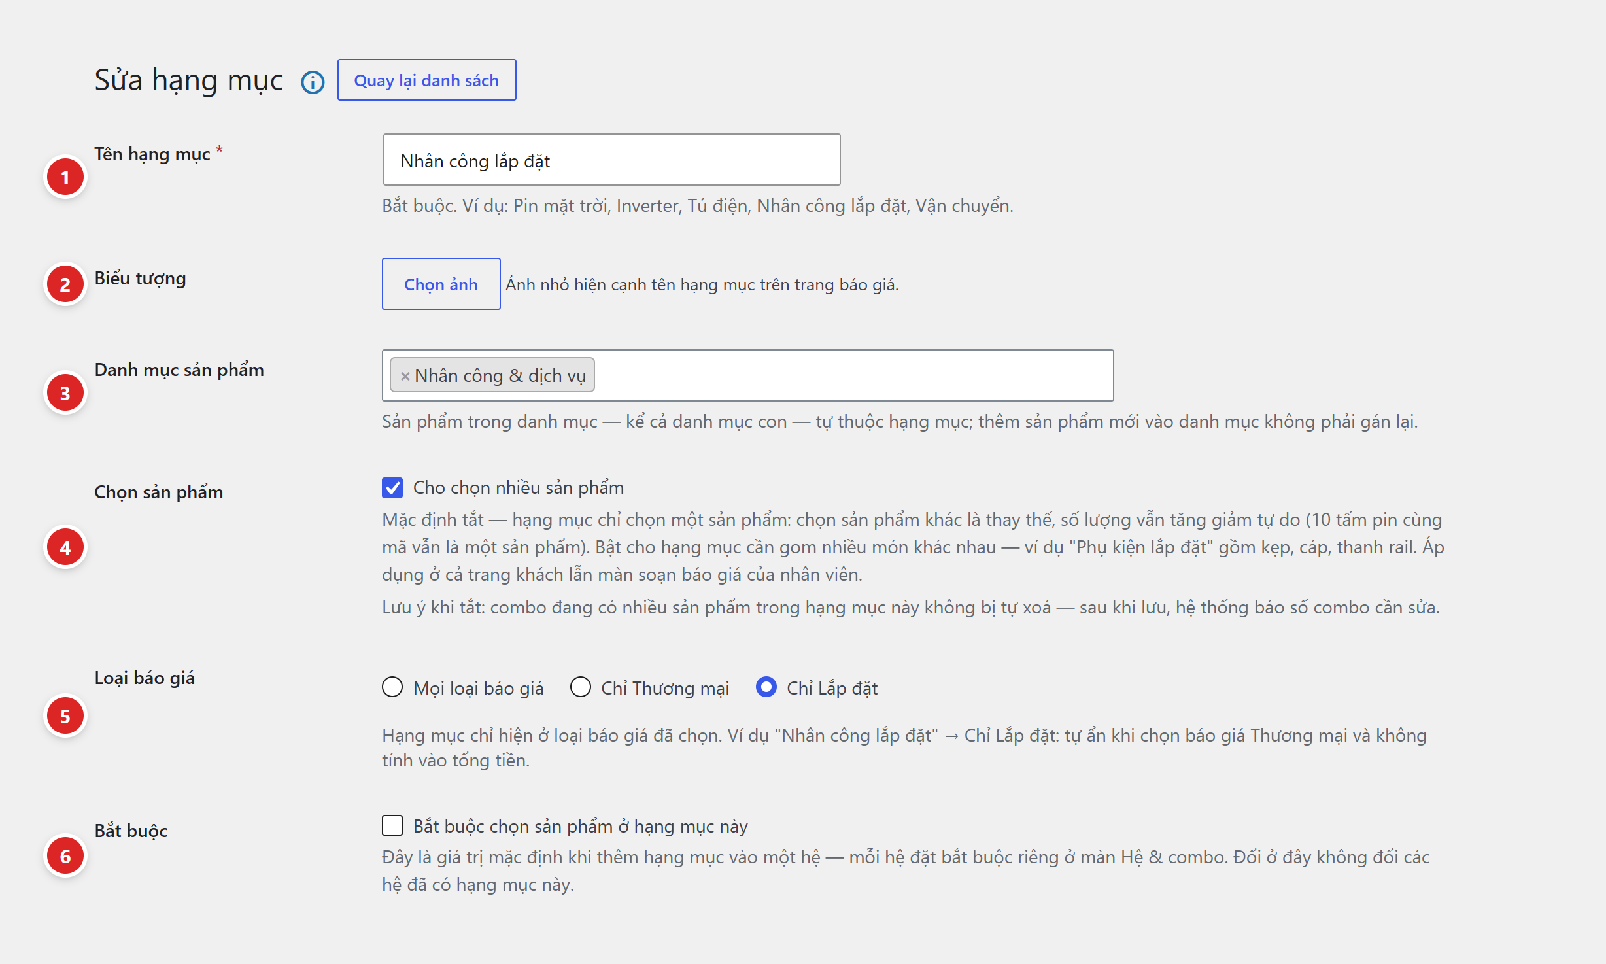Edit the Tên hạng mục text field

click(x=611, y=160)
